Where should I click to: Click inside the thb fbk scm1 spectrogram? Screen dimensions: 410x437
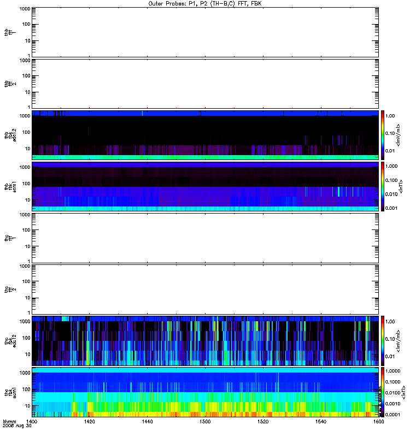205,186
